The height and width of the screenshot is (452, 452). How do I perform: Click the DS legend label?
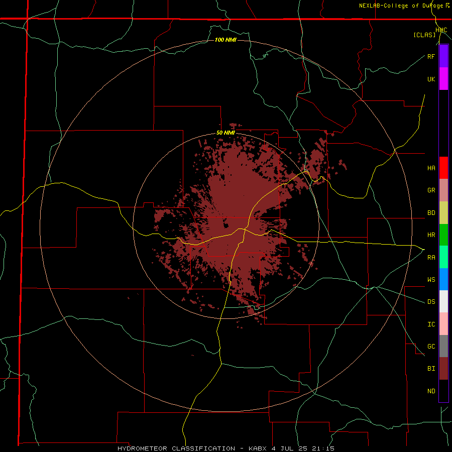pos(431,302)
